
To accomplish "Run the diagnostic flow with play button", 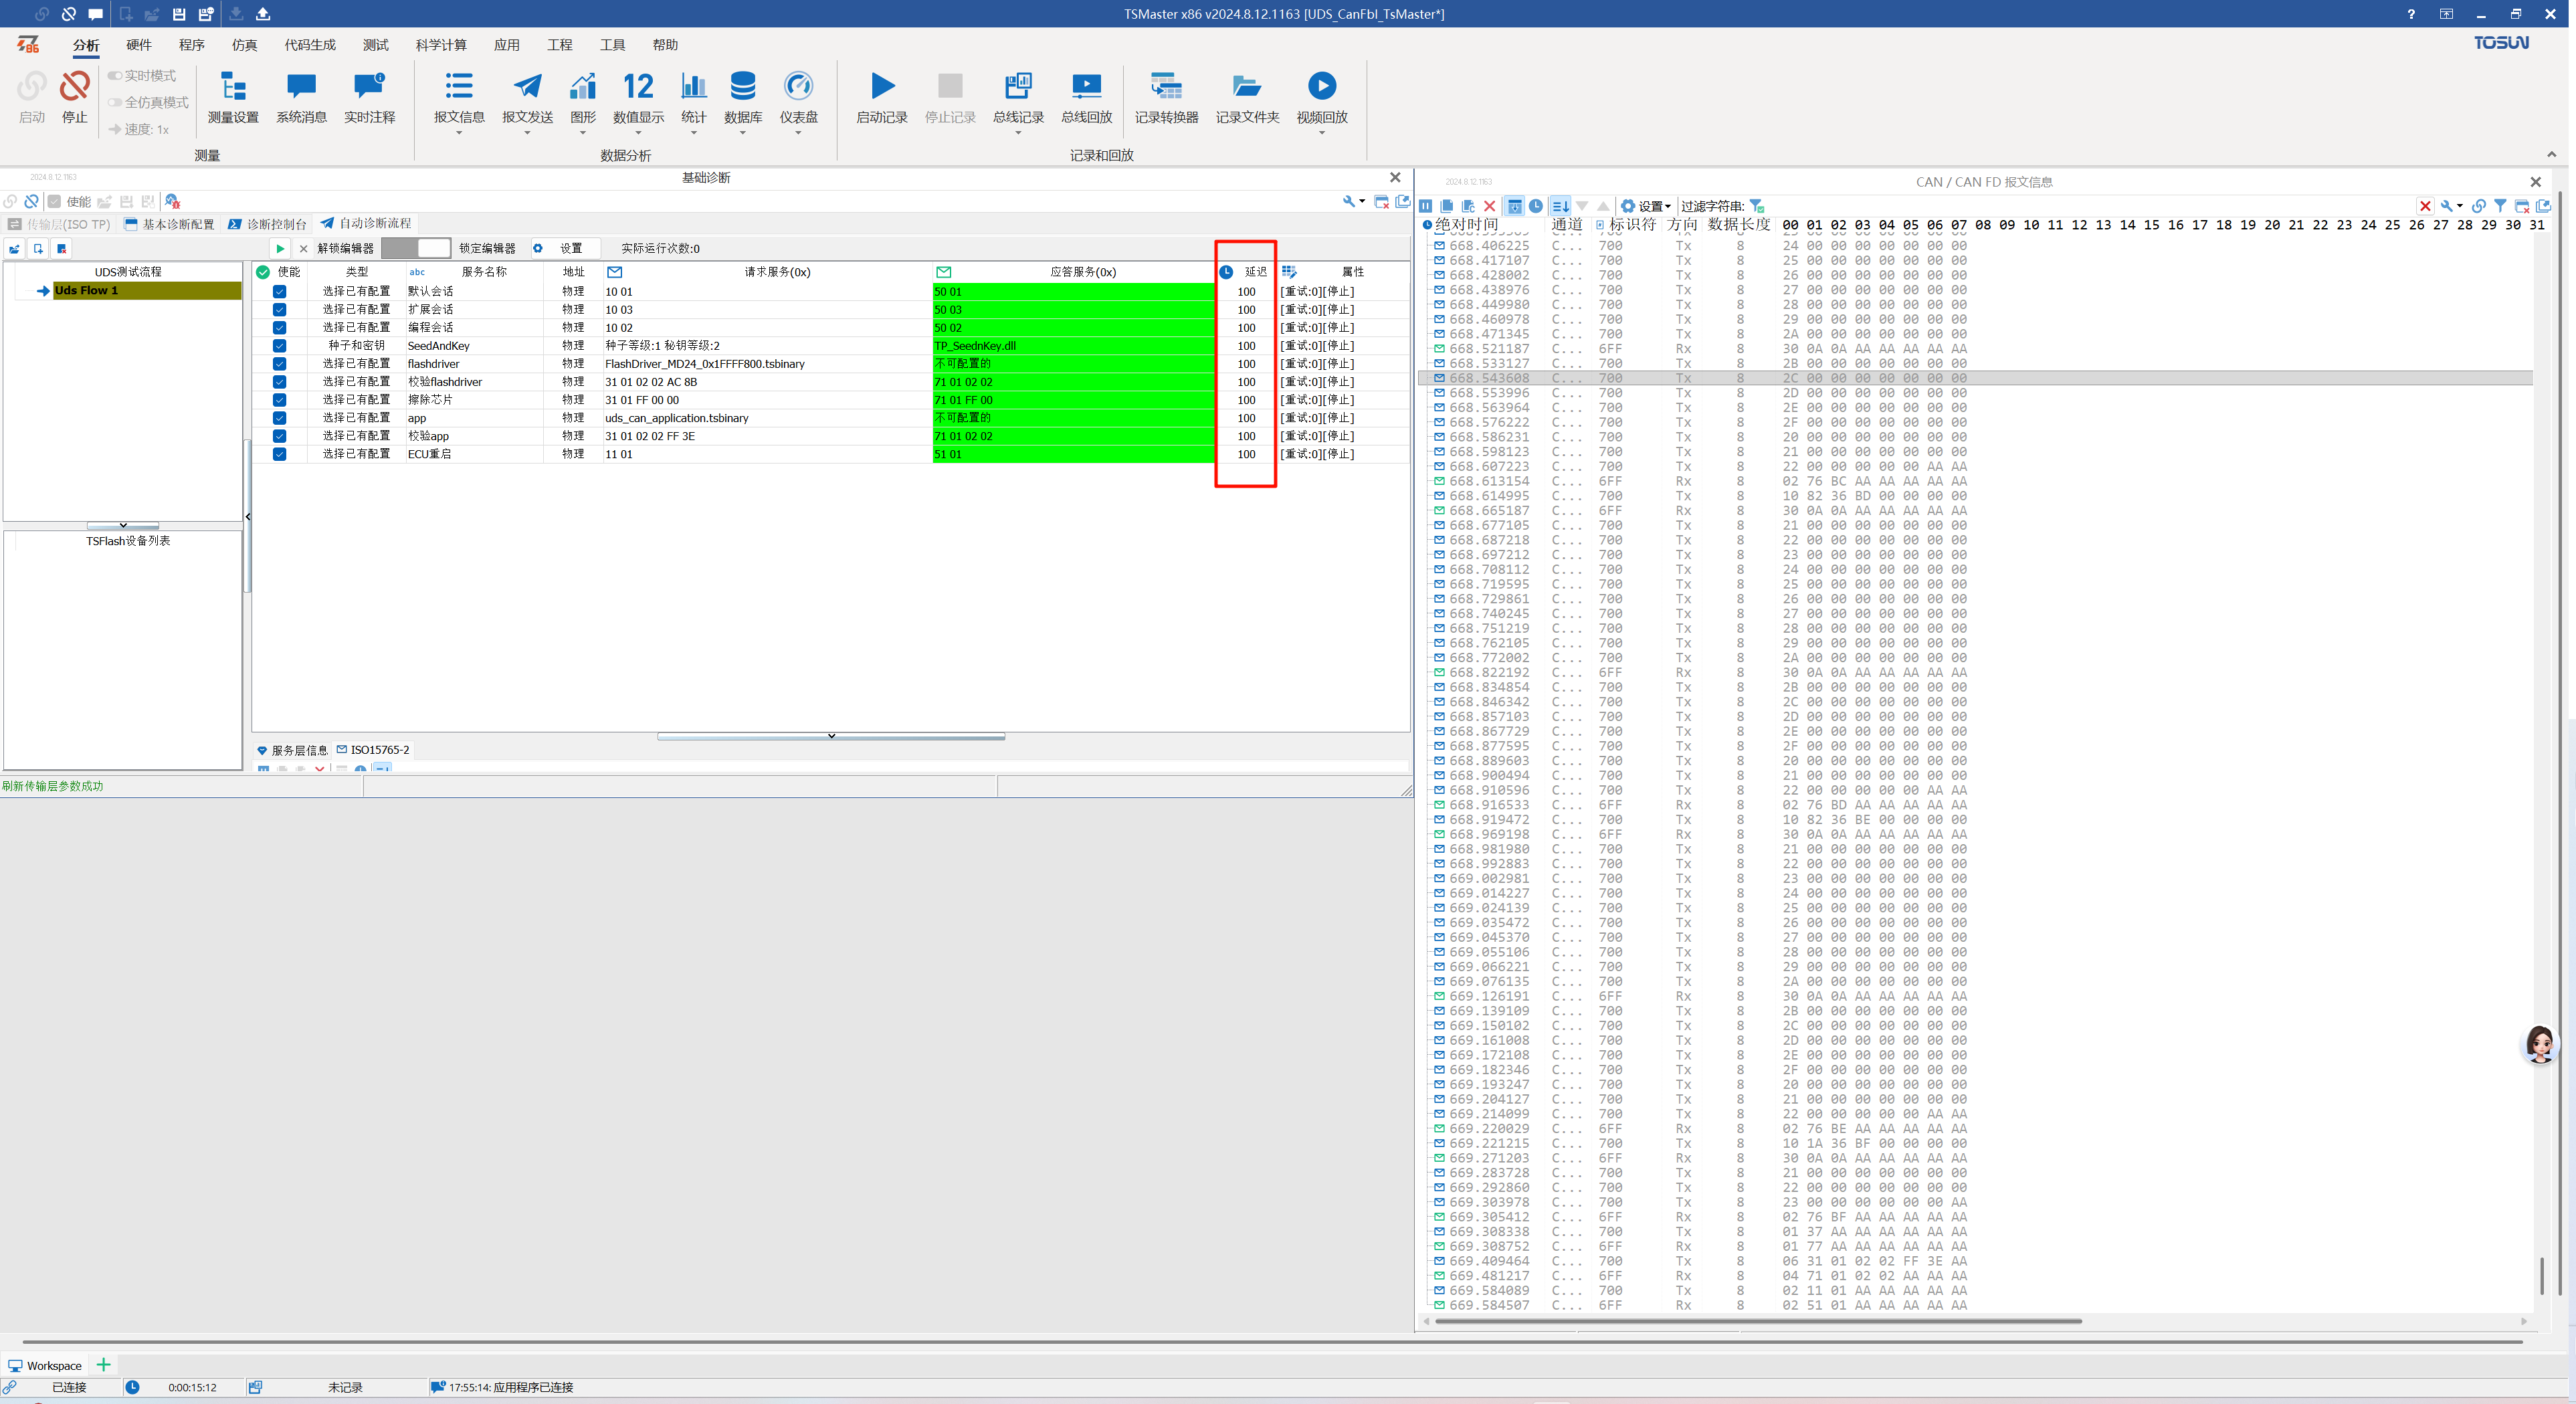I will click(x=280, y=248).
